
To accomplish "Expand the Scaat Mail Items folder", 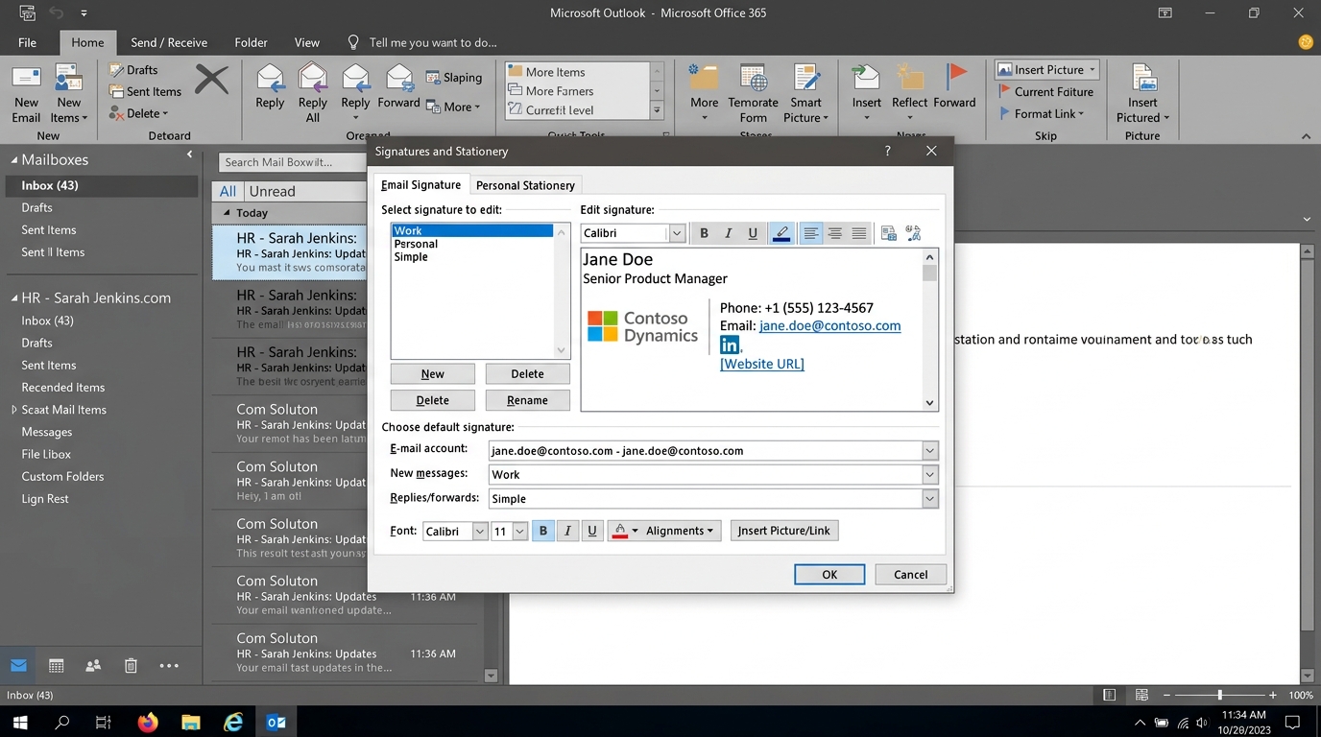I will 14,410.
